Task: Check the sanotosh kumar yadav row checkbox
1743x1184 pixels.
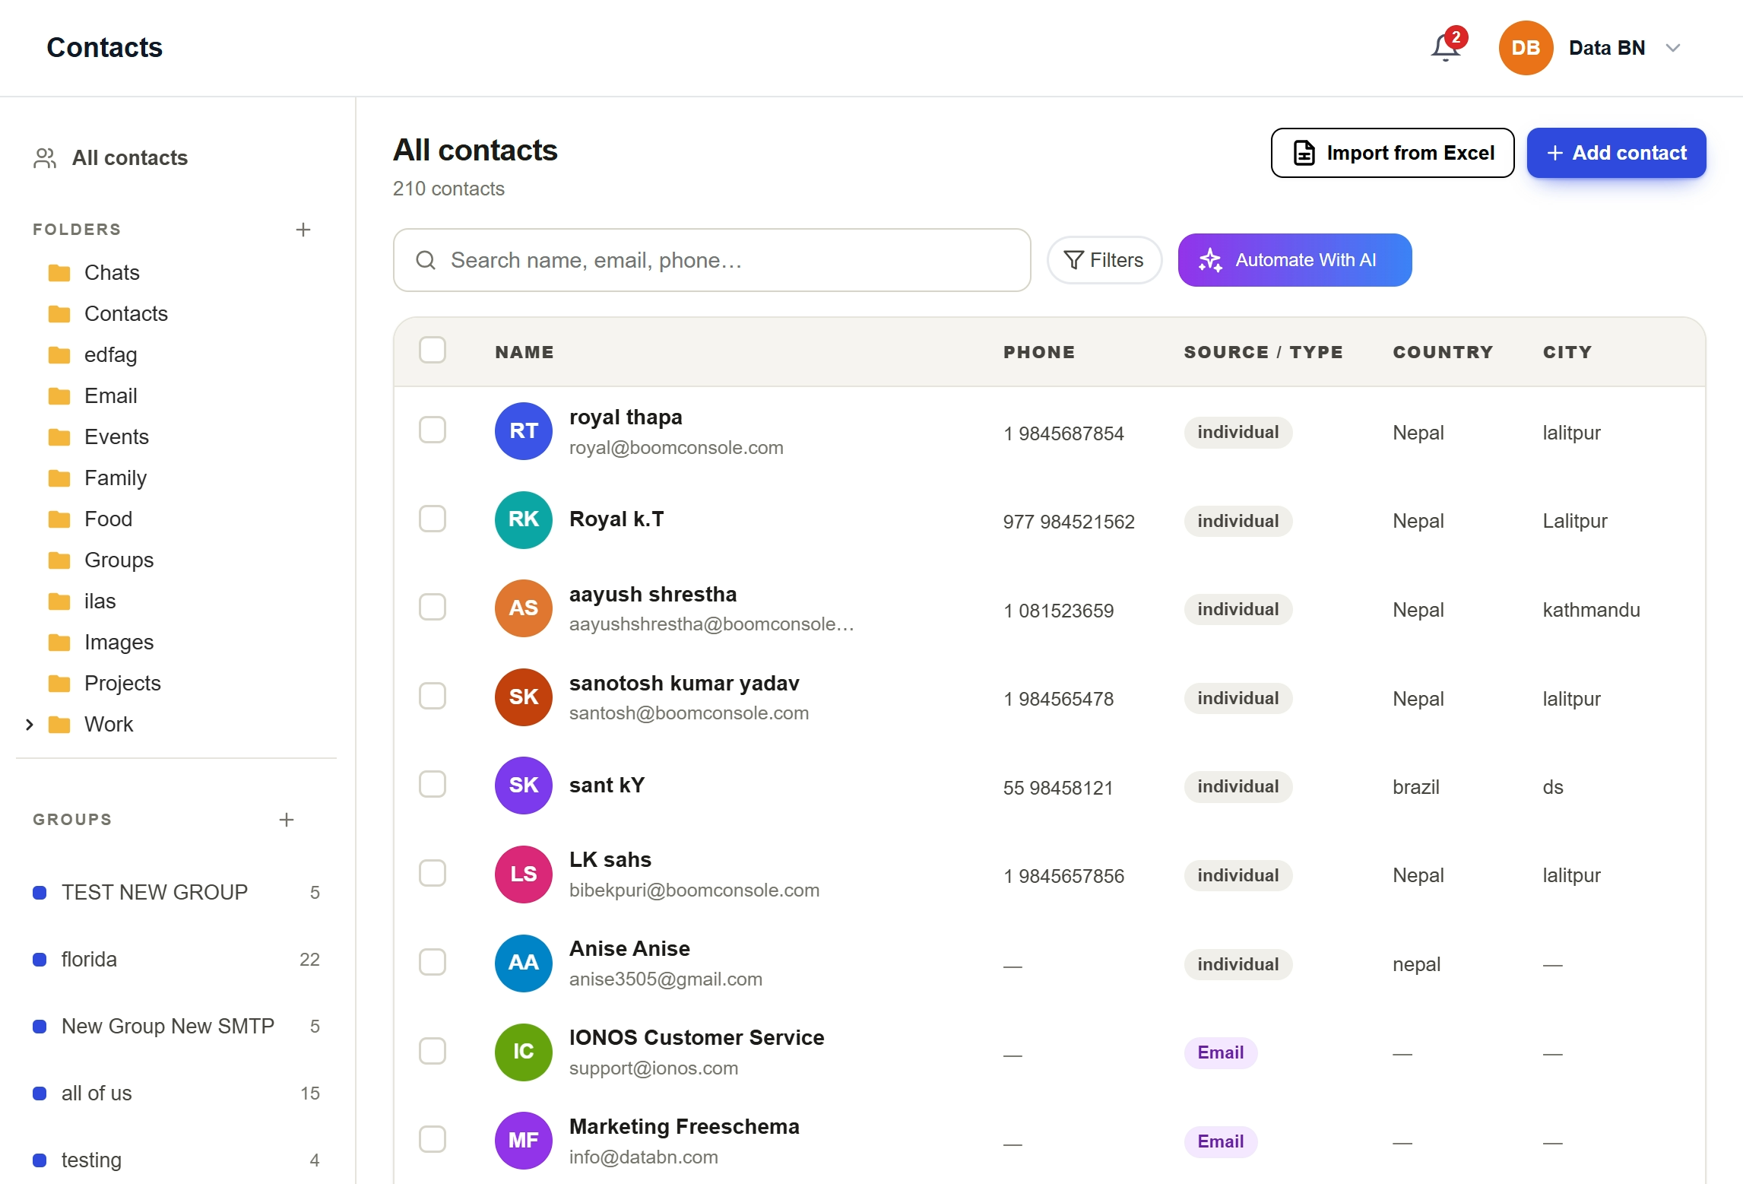Action: pyautogui.click(x=433, y=696)
